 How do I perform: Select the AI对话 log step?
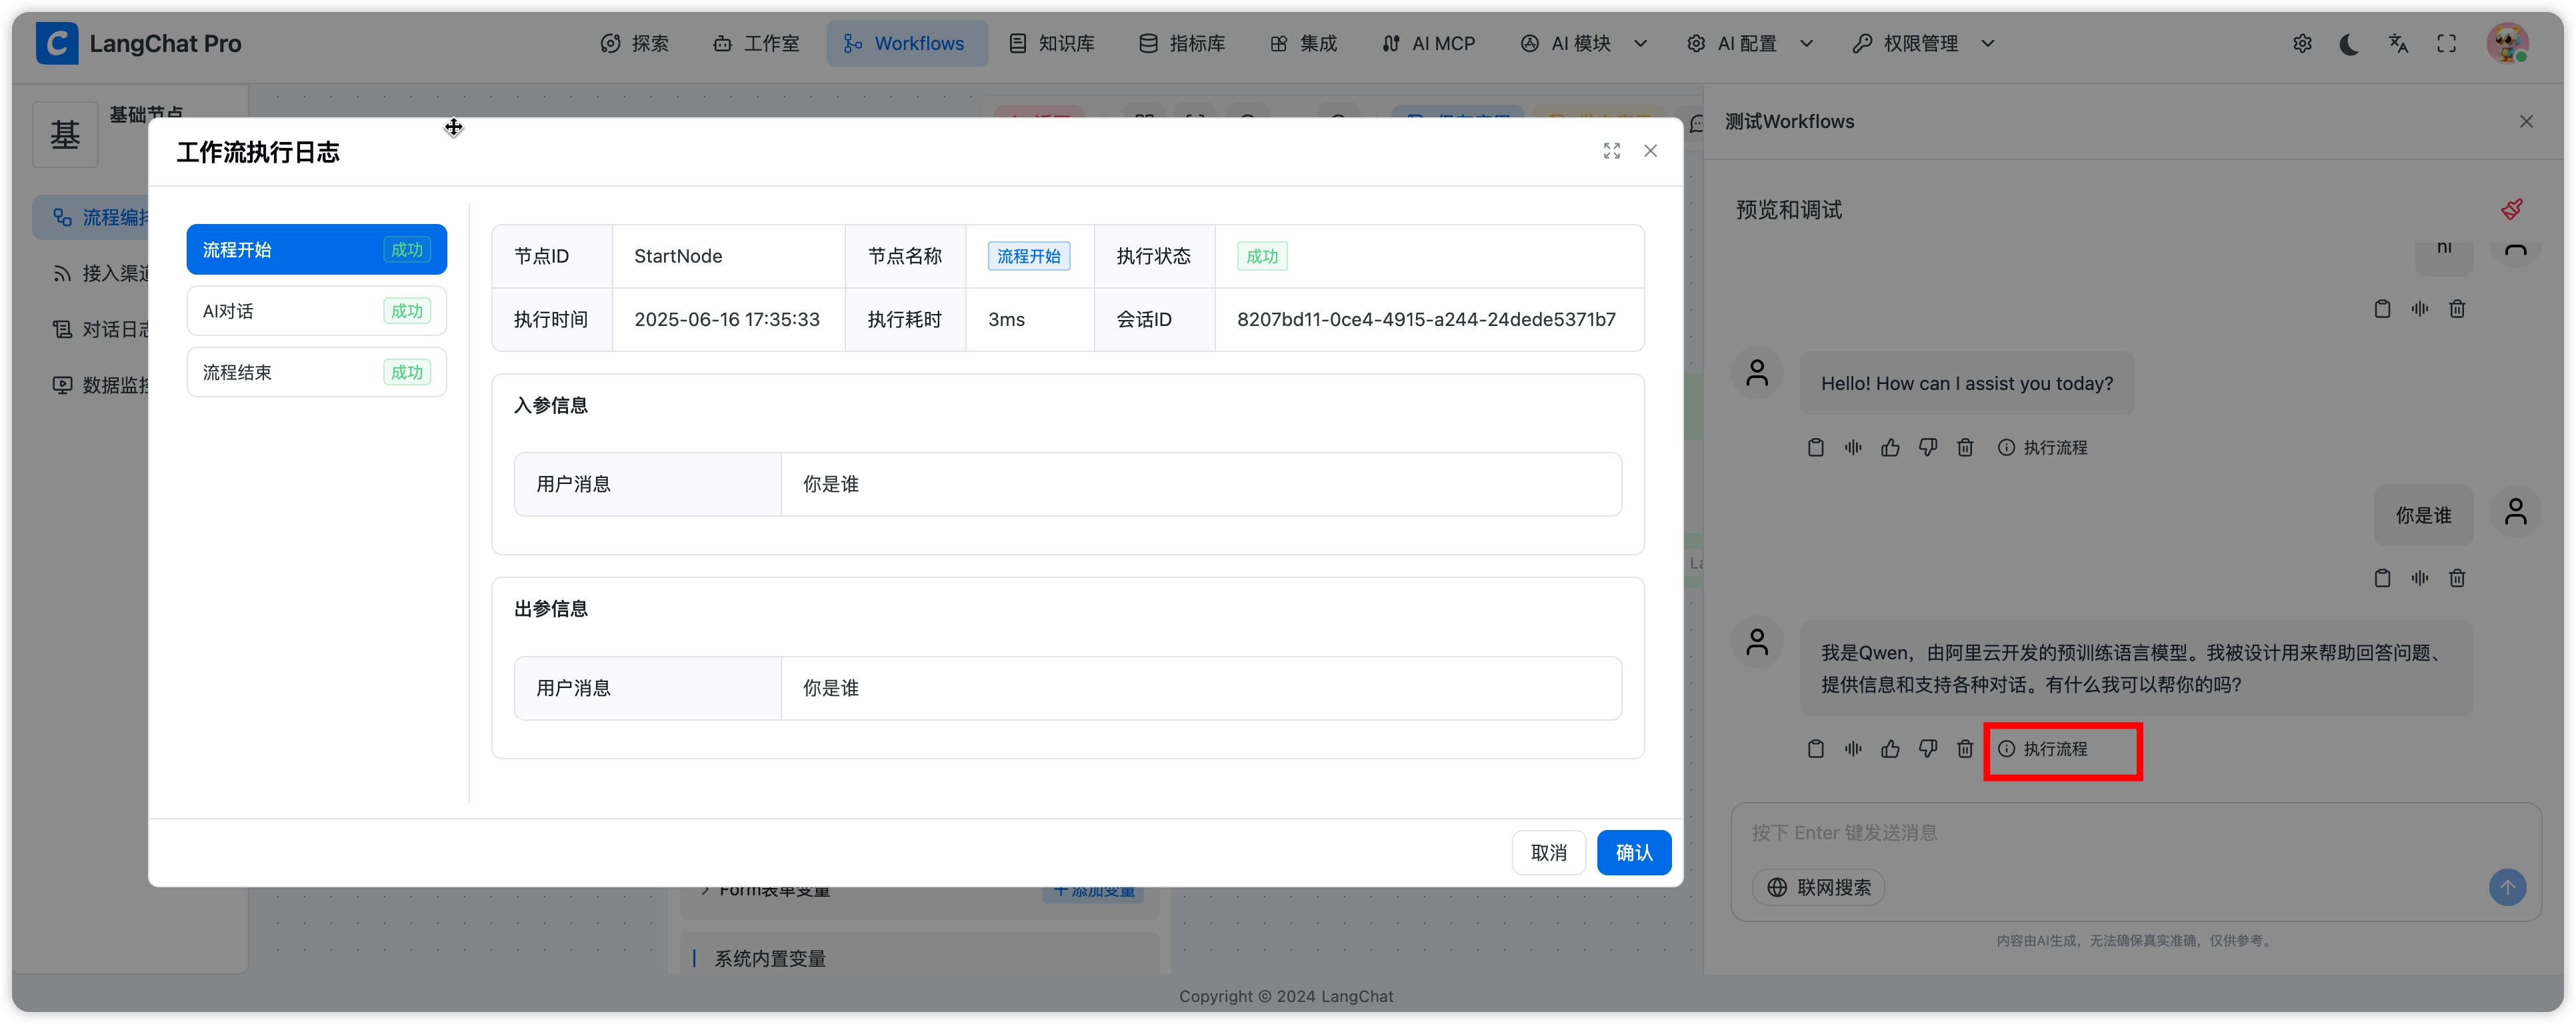coord(316,311)
